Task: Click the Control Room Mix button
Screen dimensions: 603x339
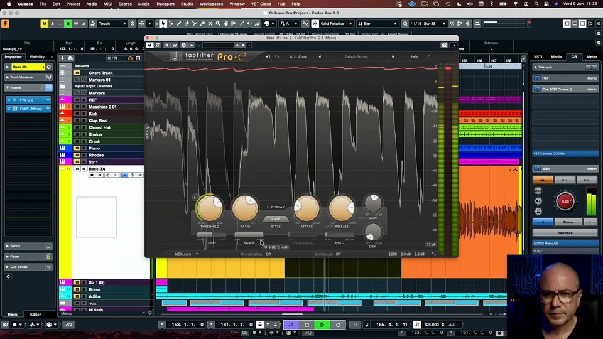Action: 543,180
